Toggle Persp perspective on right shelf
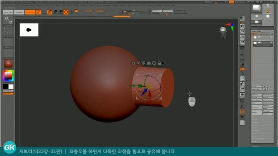Image resolution: width=278 pixels, height=156 pixels. coord(242,48)
